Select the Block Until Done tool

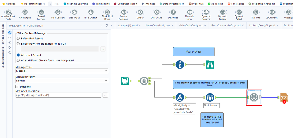[107, 15]
